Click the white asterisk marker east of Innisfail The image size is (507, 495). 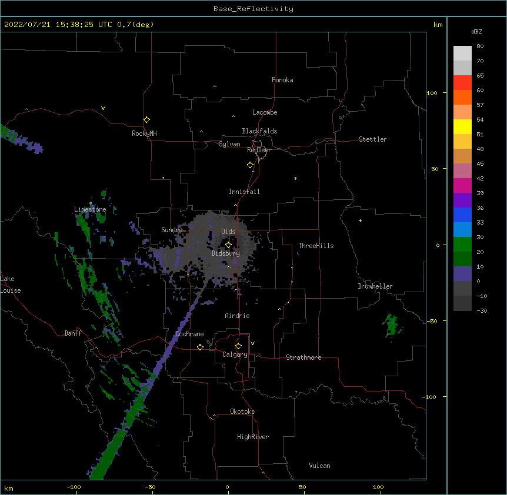[295, 178]
